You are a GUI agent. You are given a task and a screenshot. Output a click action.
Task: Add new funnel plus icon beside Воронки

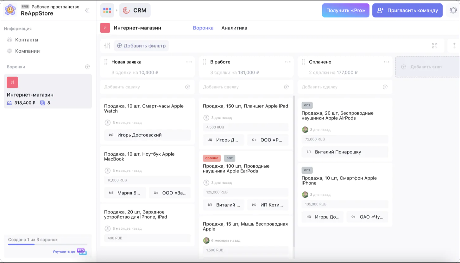(87, 67)
